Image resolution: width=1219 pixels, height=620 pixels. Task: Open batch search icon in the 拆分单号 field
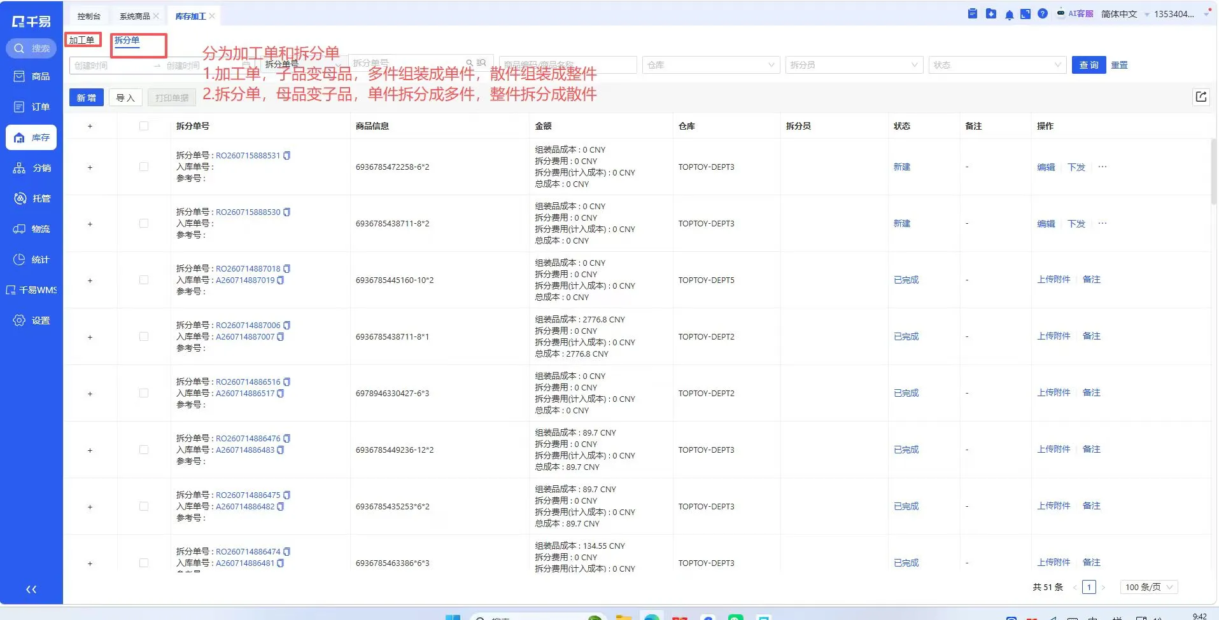point(481,63)
